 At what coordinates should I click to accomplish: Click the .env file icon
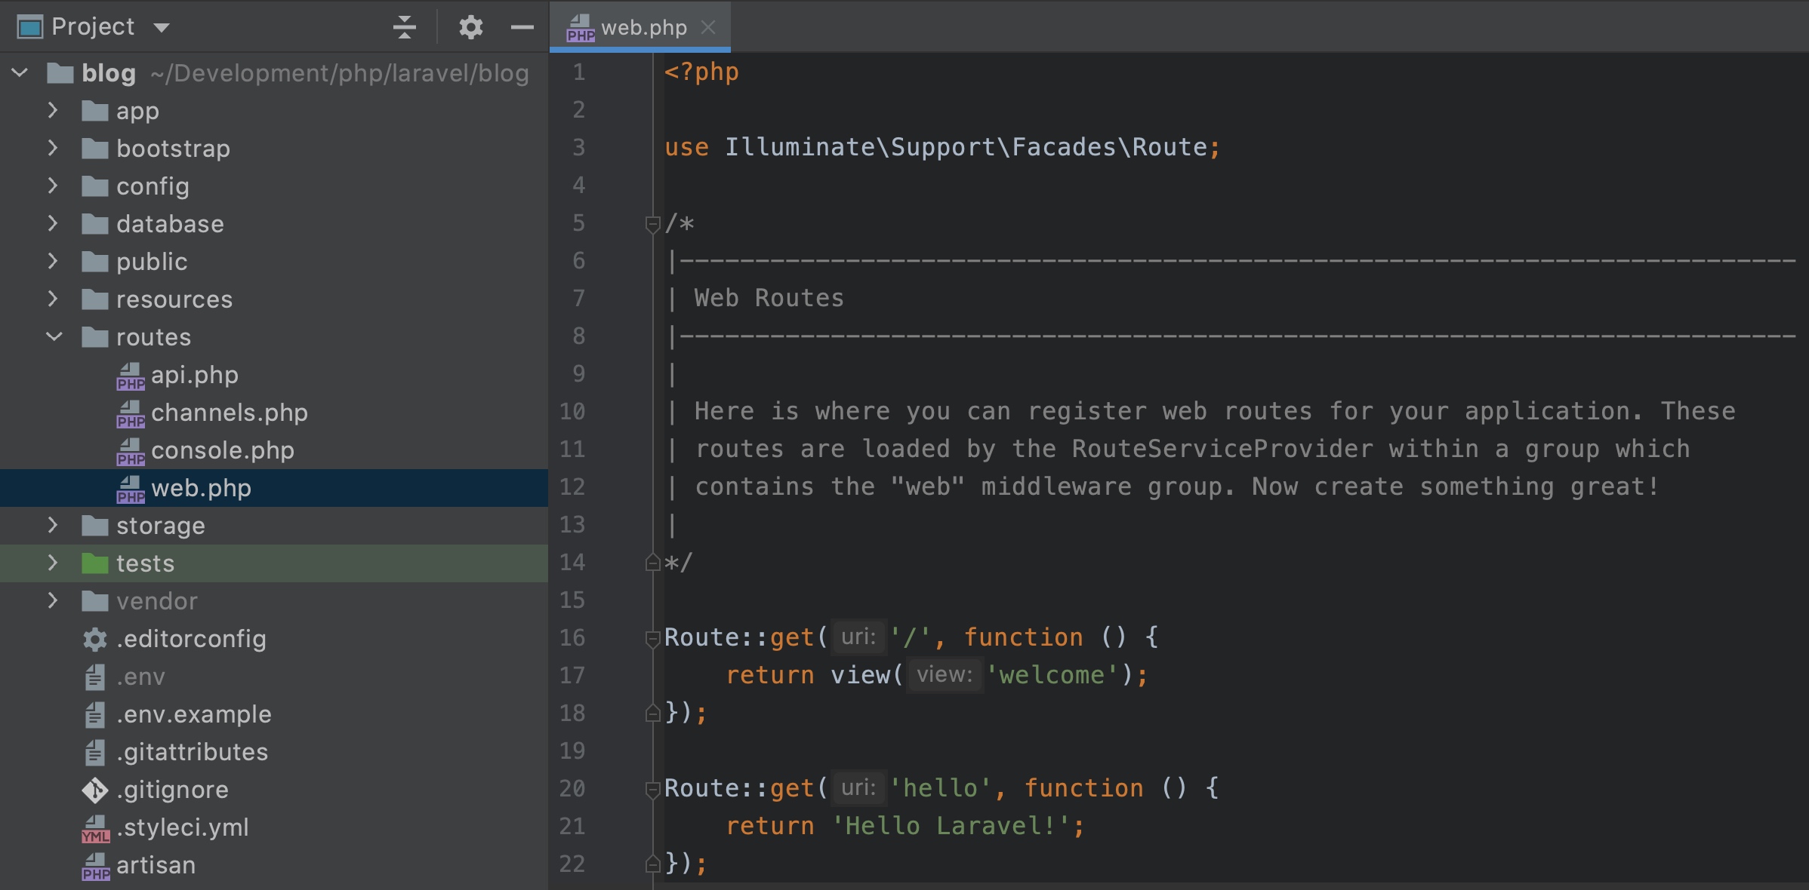coord(95,677)
